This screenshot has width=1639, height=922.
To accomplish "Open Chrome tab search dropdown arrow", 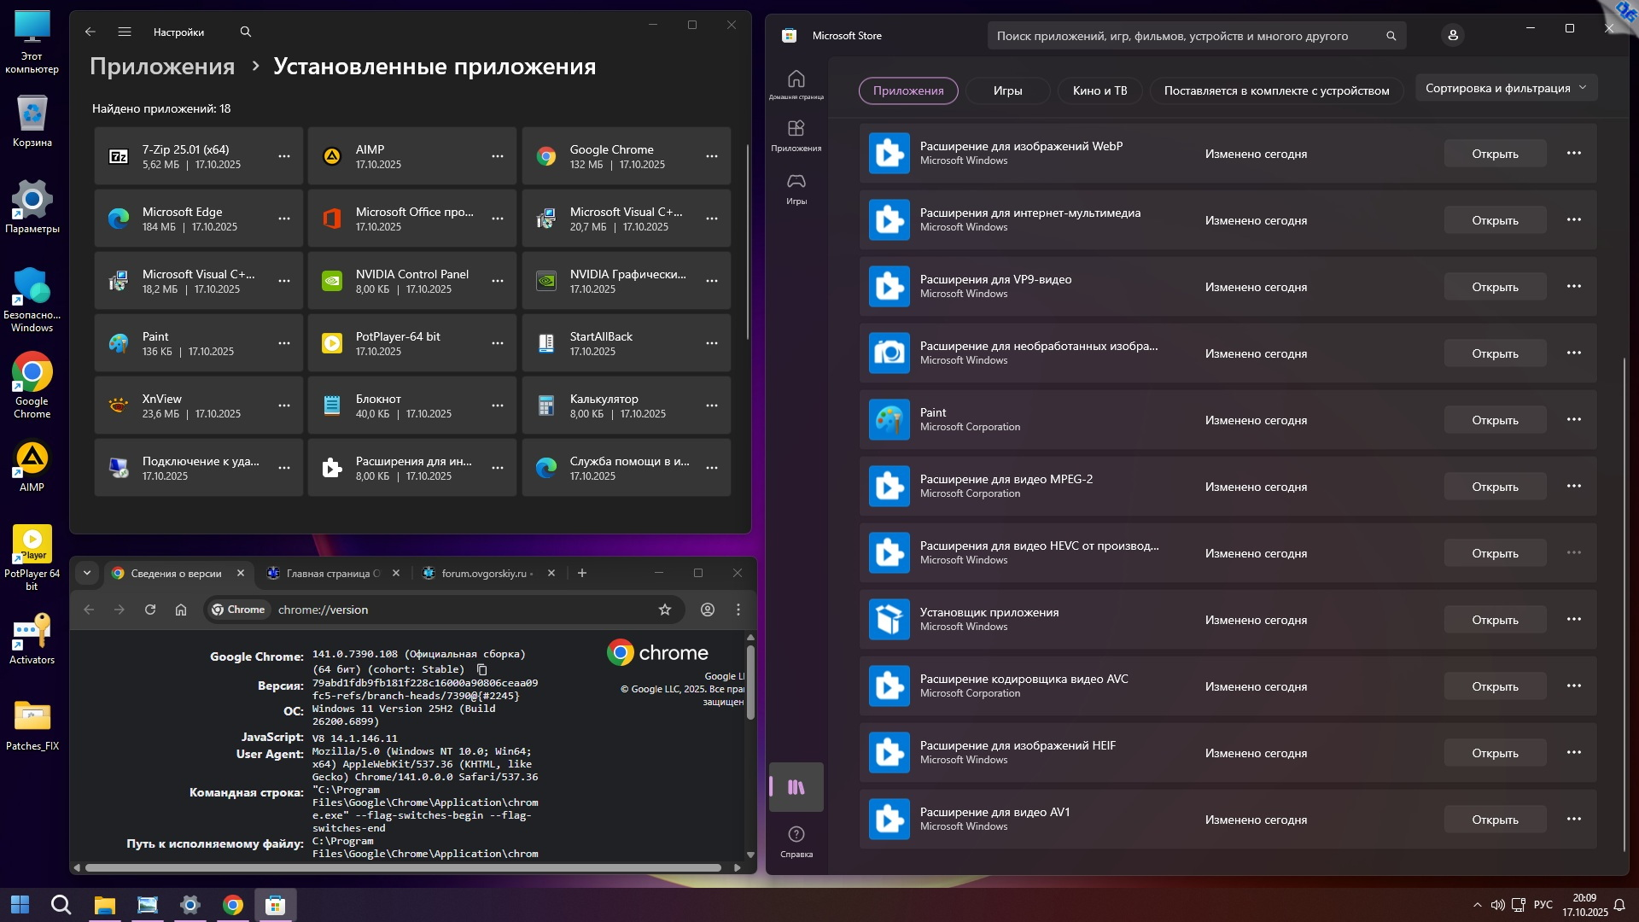I will [x=87, y=573].
